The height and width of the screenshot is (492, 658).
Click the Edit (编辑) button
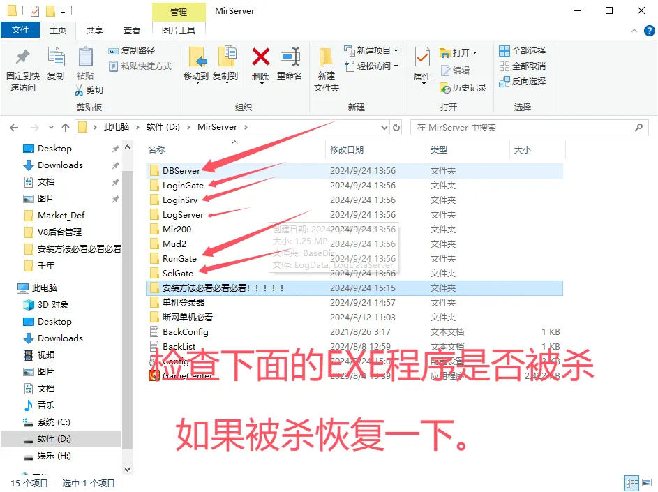pos(455,70)
